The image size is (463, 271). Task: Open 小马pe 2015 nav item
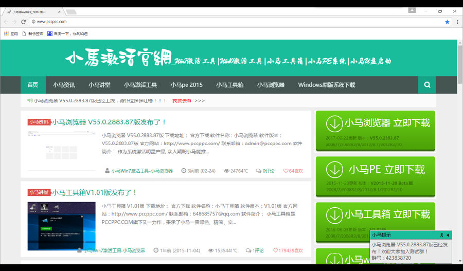(x=186, y=85)
